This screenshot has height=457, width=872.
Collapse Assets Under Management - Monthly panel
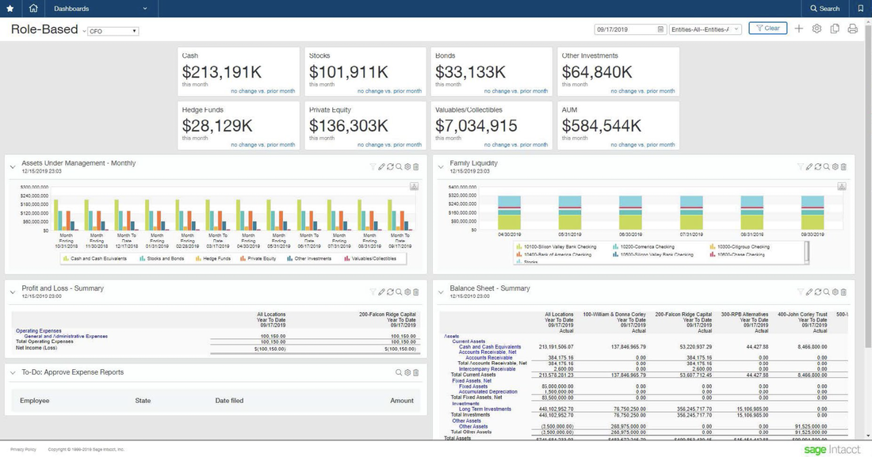pos(13,167)
